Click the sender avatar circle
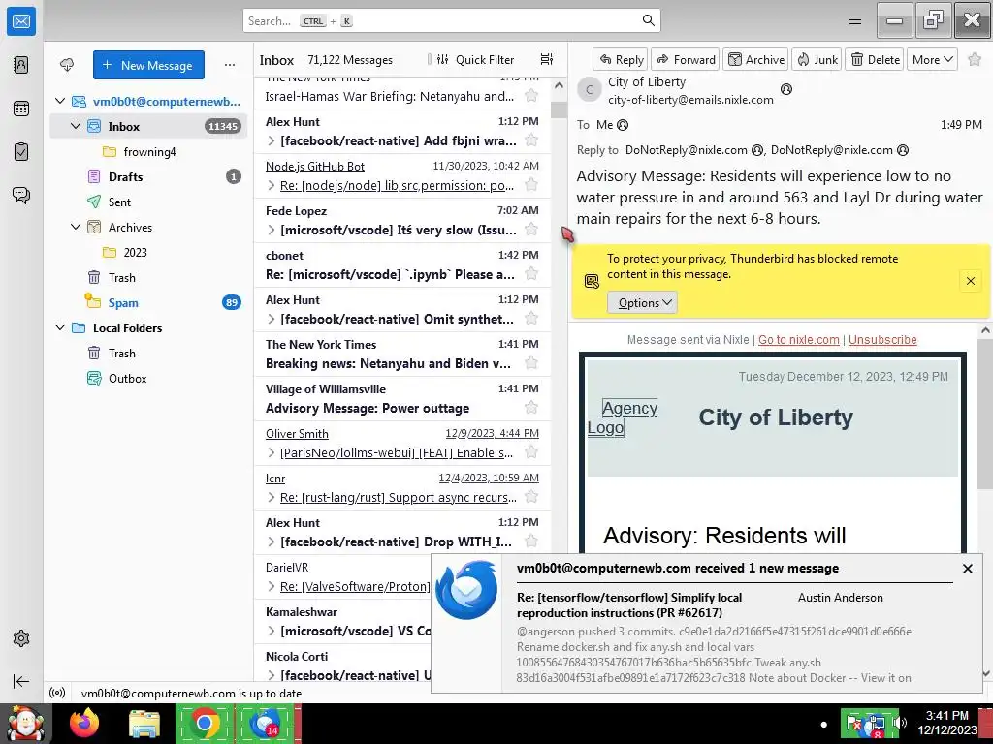The width and height of the screenshot is (993, 744). coord(590,90)
